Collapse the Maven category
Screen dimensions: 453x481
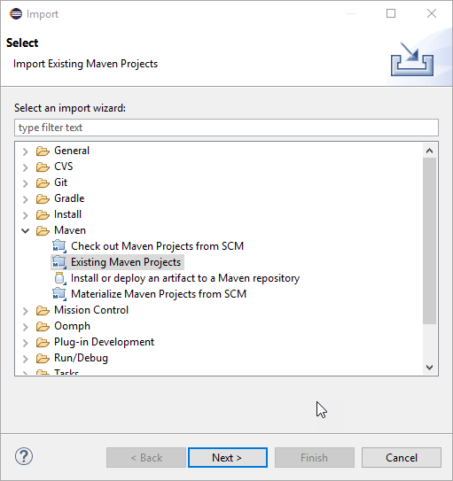[x=26, y=230]
